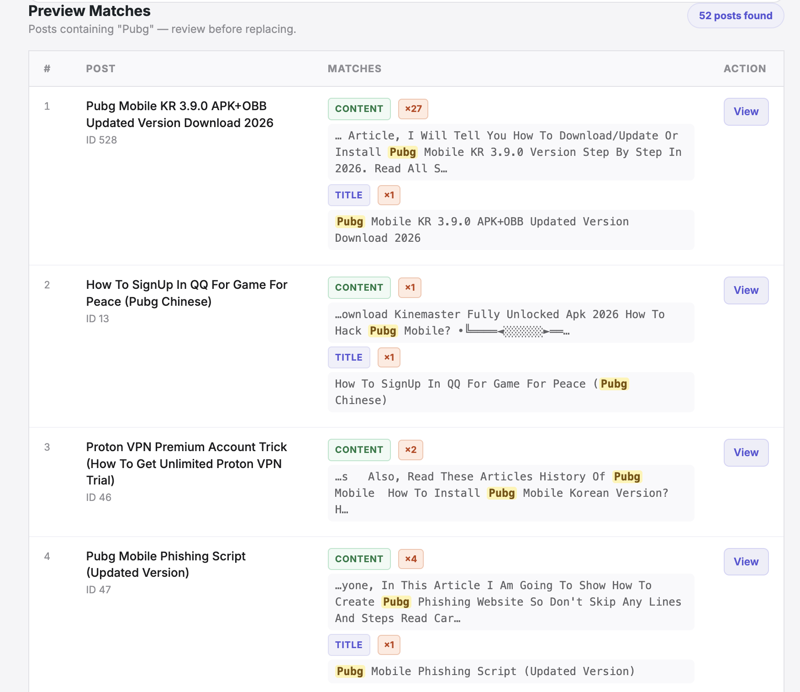Viewport: 800px width, 692px height.
Task: Click CONTENT tag in QQ SignUp row
Action: coord(359,287)
